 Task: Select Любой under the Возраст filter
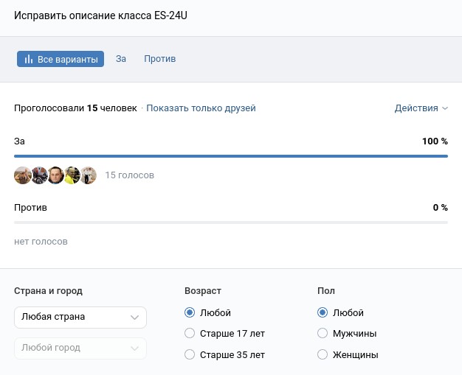pyautogui.click(x=190, y=313)
